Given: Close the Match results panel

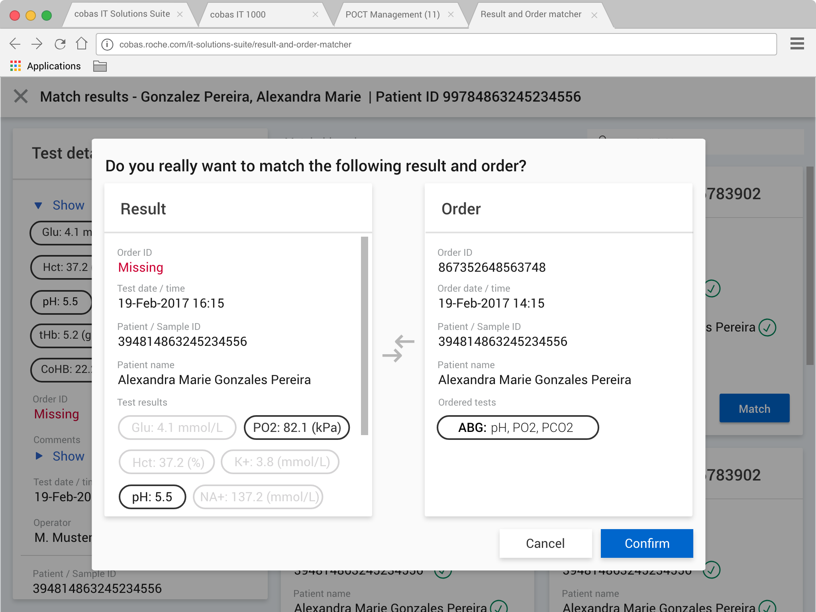Looking at the screenshot, I should point(21,96).
